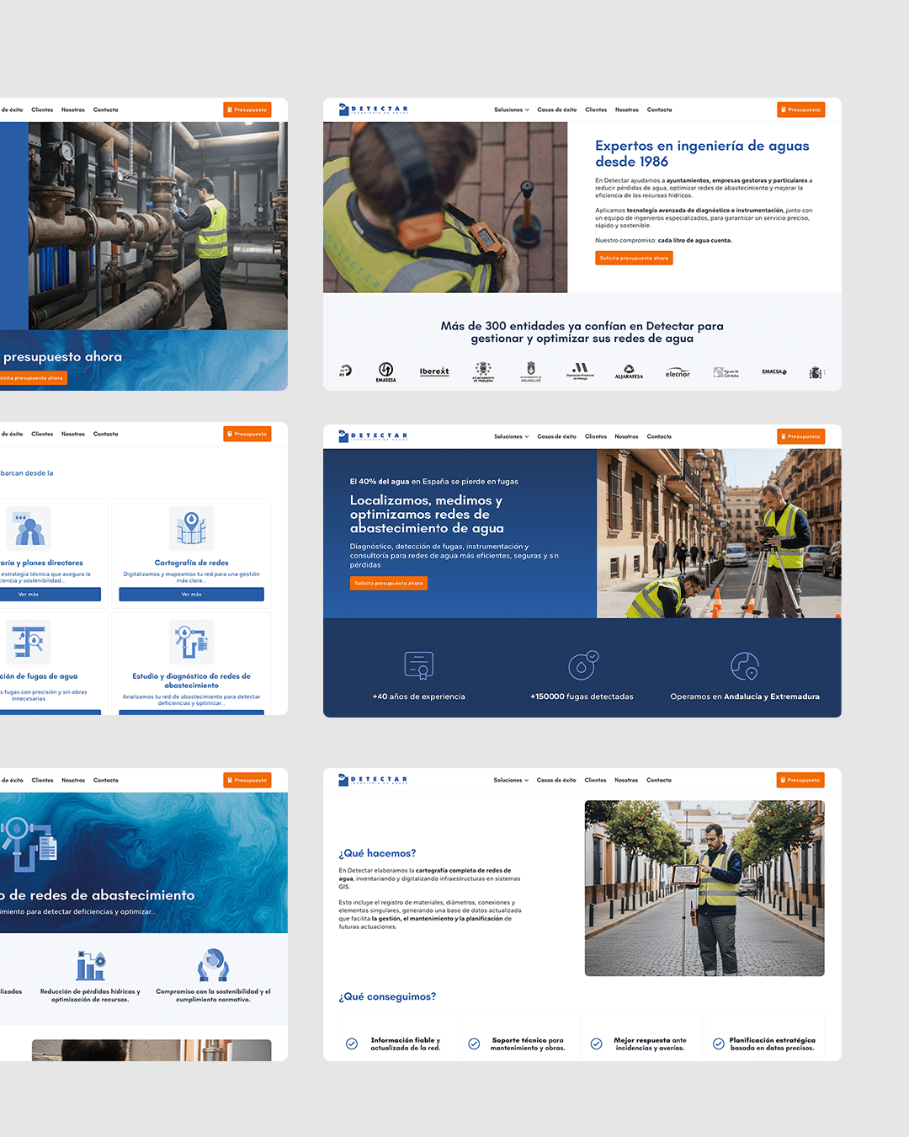The image size is (909, 1137).
Task: Click Solicita presupuesto ahora in the blue Localizamos hero
Action: (x=389, y=583)
